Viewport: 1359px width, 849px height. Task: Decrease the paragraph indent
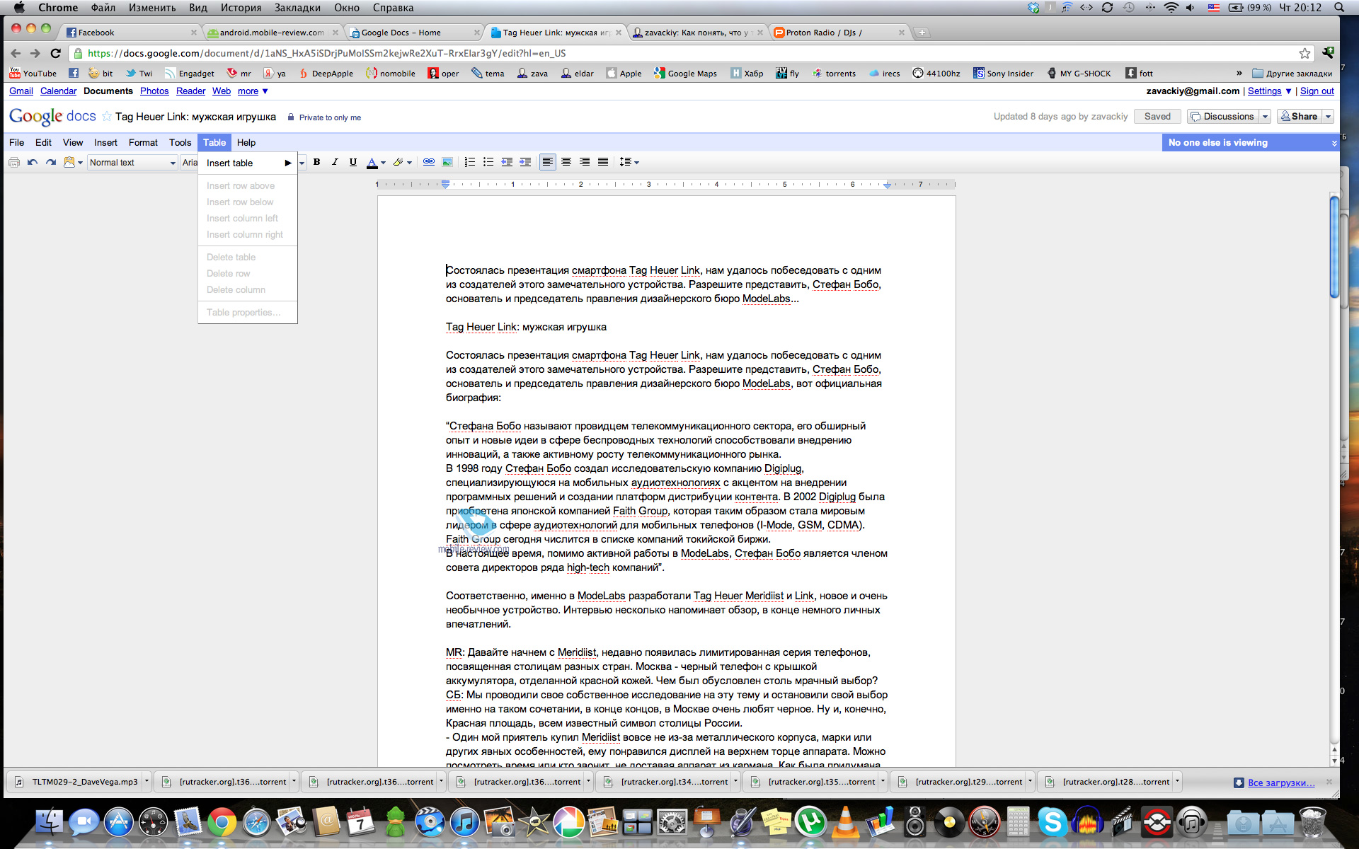click(x=507, y=163)
